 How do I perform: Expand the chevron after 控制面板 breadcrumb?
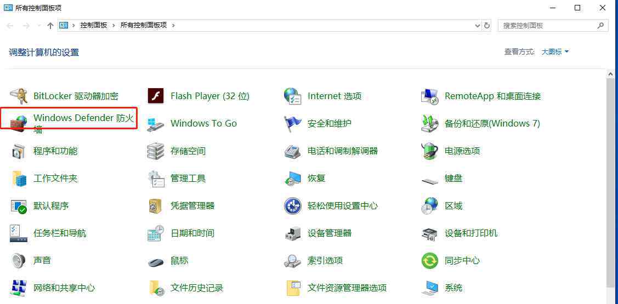(114, 25)
